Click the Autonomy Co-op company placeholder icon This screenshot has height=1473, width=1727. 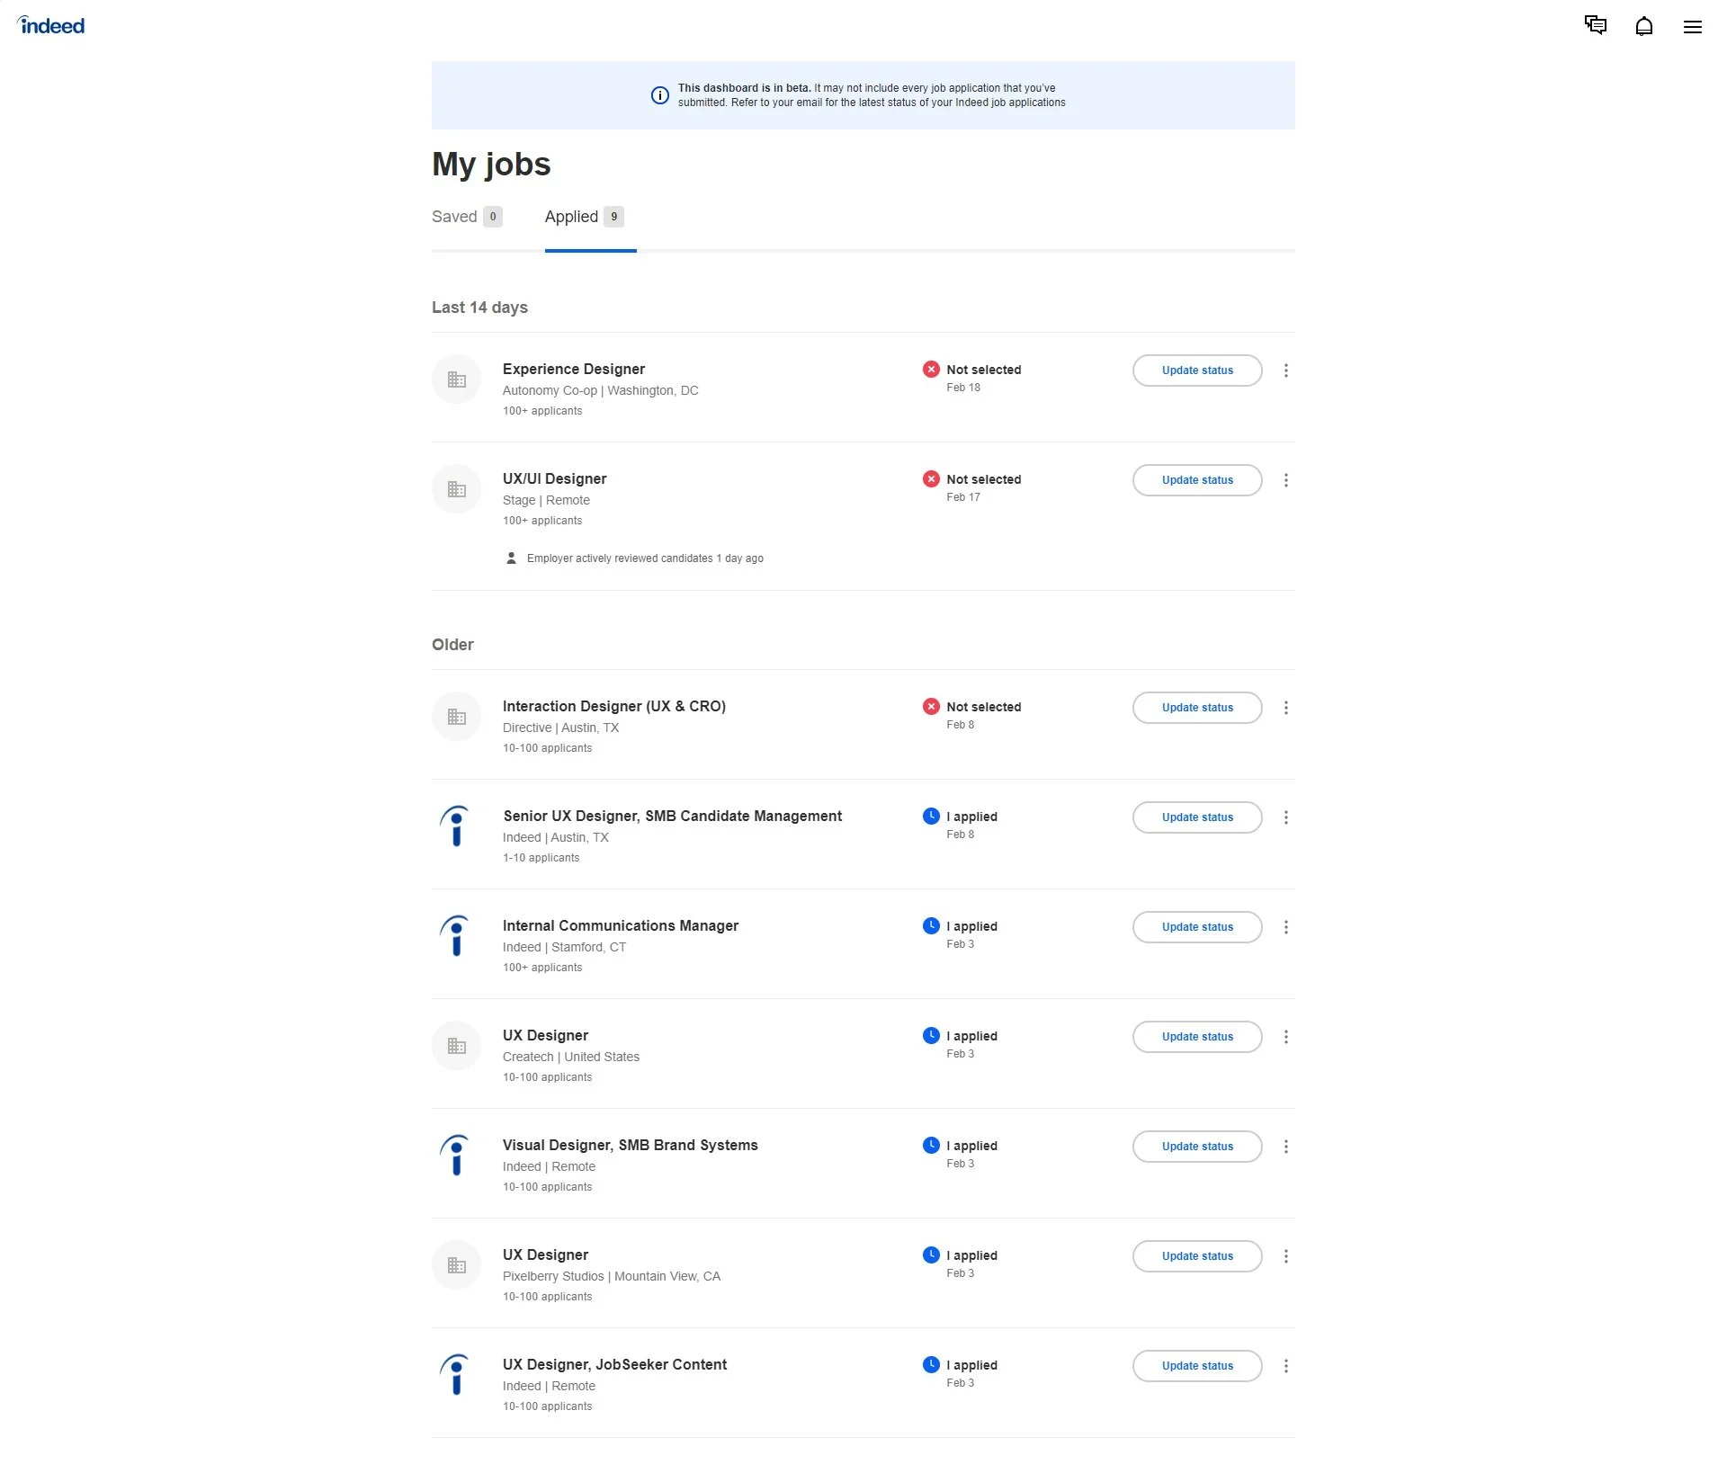tap(457, 379)
